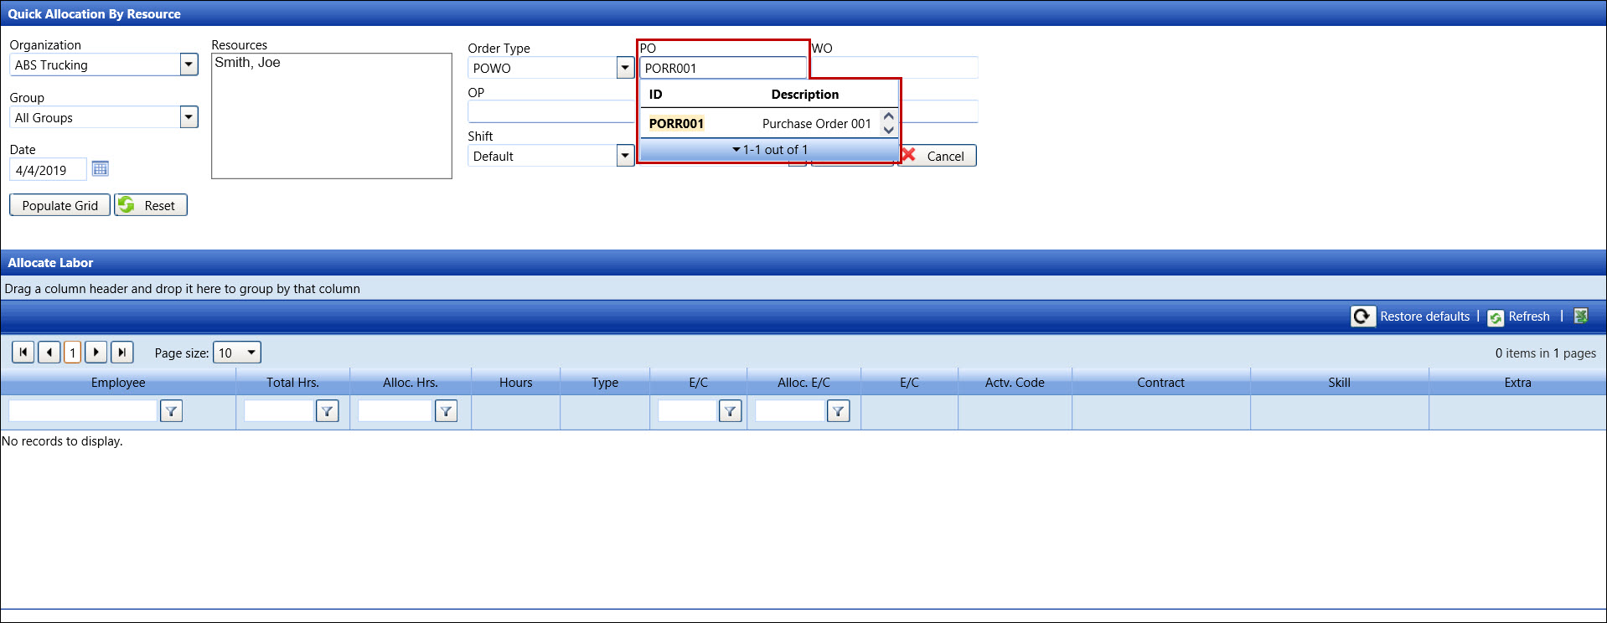The width and height of the screenshot is (1607, 623).
Task: Open the Page size dropdown
Action: (x=251, y=353)
